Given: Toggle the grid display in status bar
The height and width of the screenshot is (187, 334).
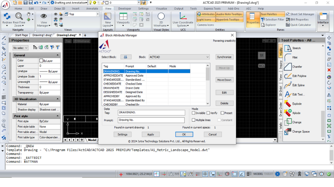Looking at the screenshot, I should click(205, 174).
